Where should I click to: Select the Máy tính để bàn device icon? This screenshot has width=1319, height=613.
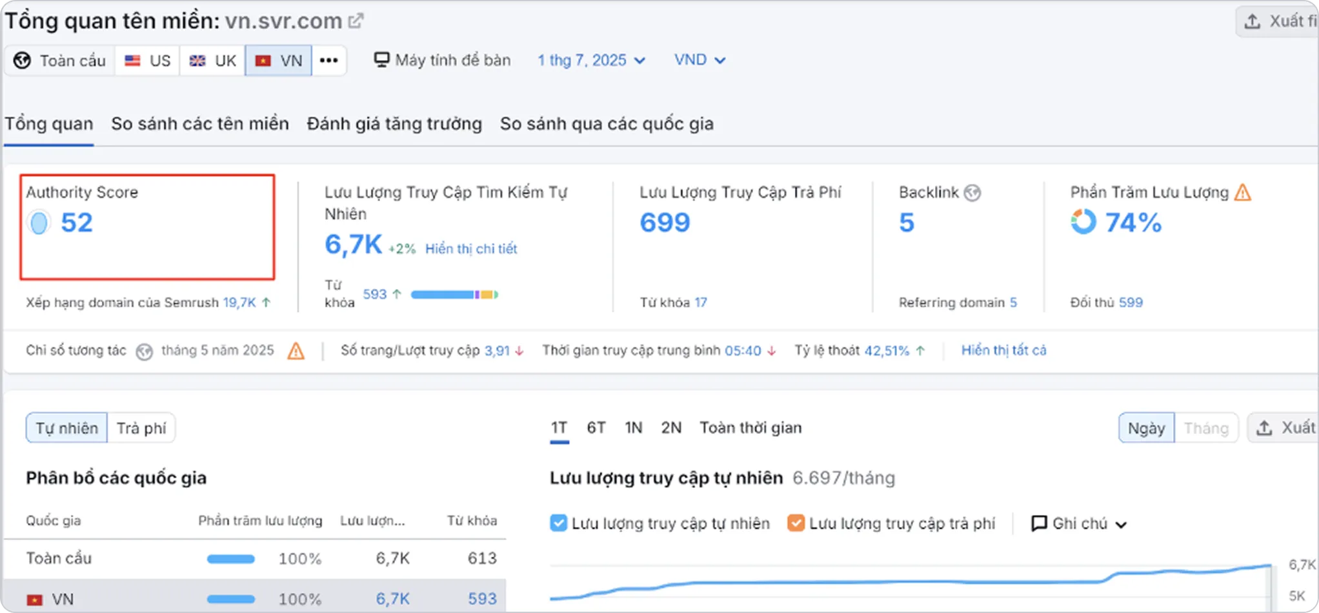382,59
